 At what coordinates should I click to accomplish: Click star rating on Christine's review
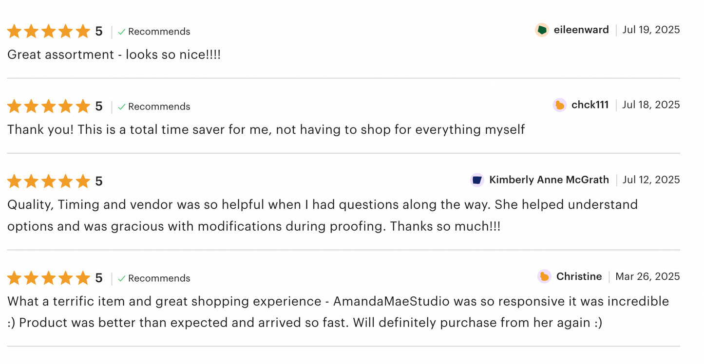coord(49,278)
